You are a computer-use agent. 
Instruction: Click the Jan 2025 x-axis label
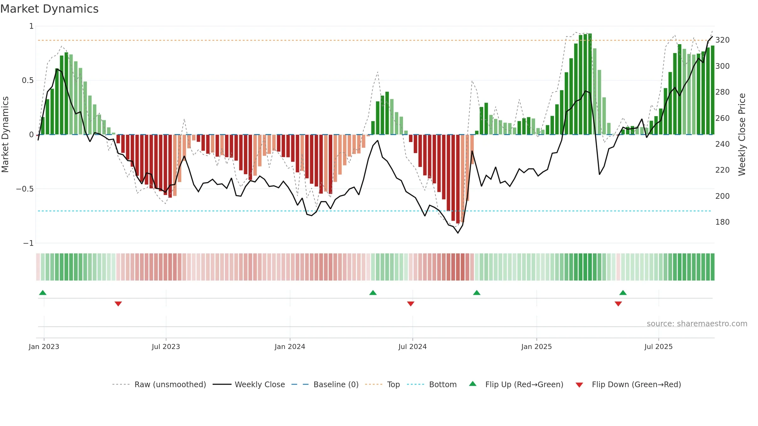(537, 346)
